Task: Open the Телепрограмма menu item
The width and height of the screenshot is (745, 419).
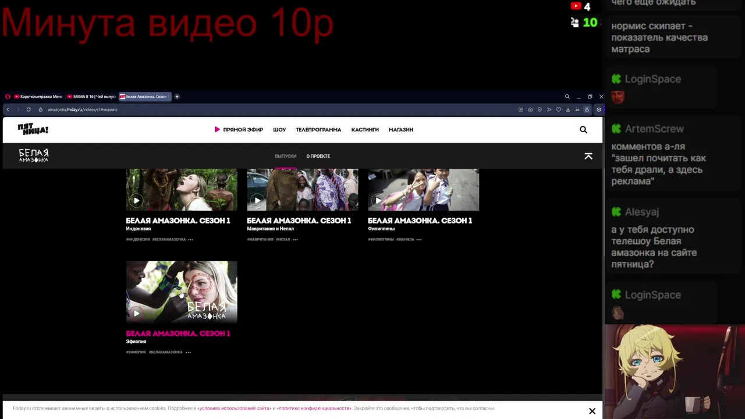Action: 318,130
